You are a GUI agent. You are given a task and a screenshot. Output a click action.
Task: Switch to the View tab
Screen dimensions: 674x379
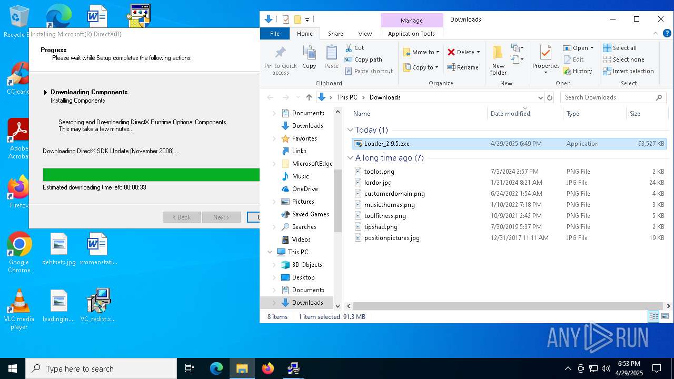click(x=365, y=34)
